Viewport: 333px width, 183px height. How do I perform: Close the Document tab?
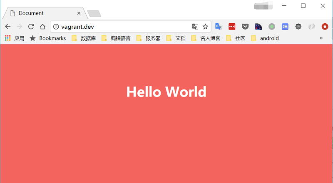(x=79, y=13)
